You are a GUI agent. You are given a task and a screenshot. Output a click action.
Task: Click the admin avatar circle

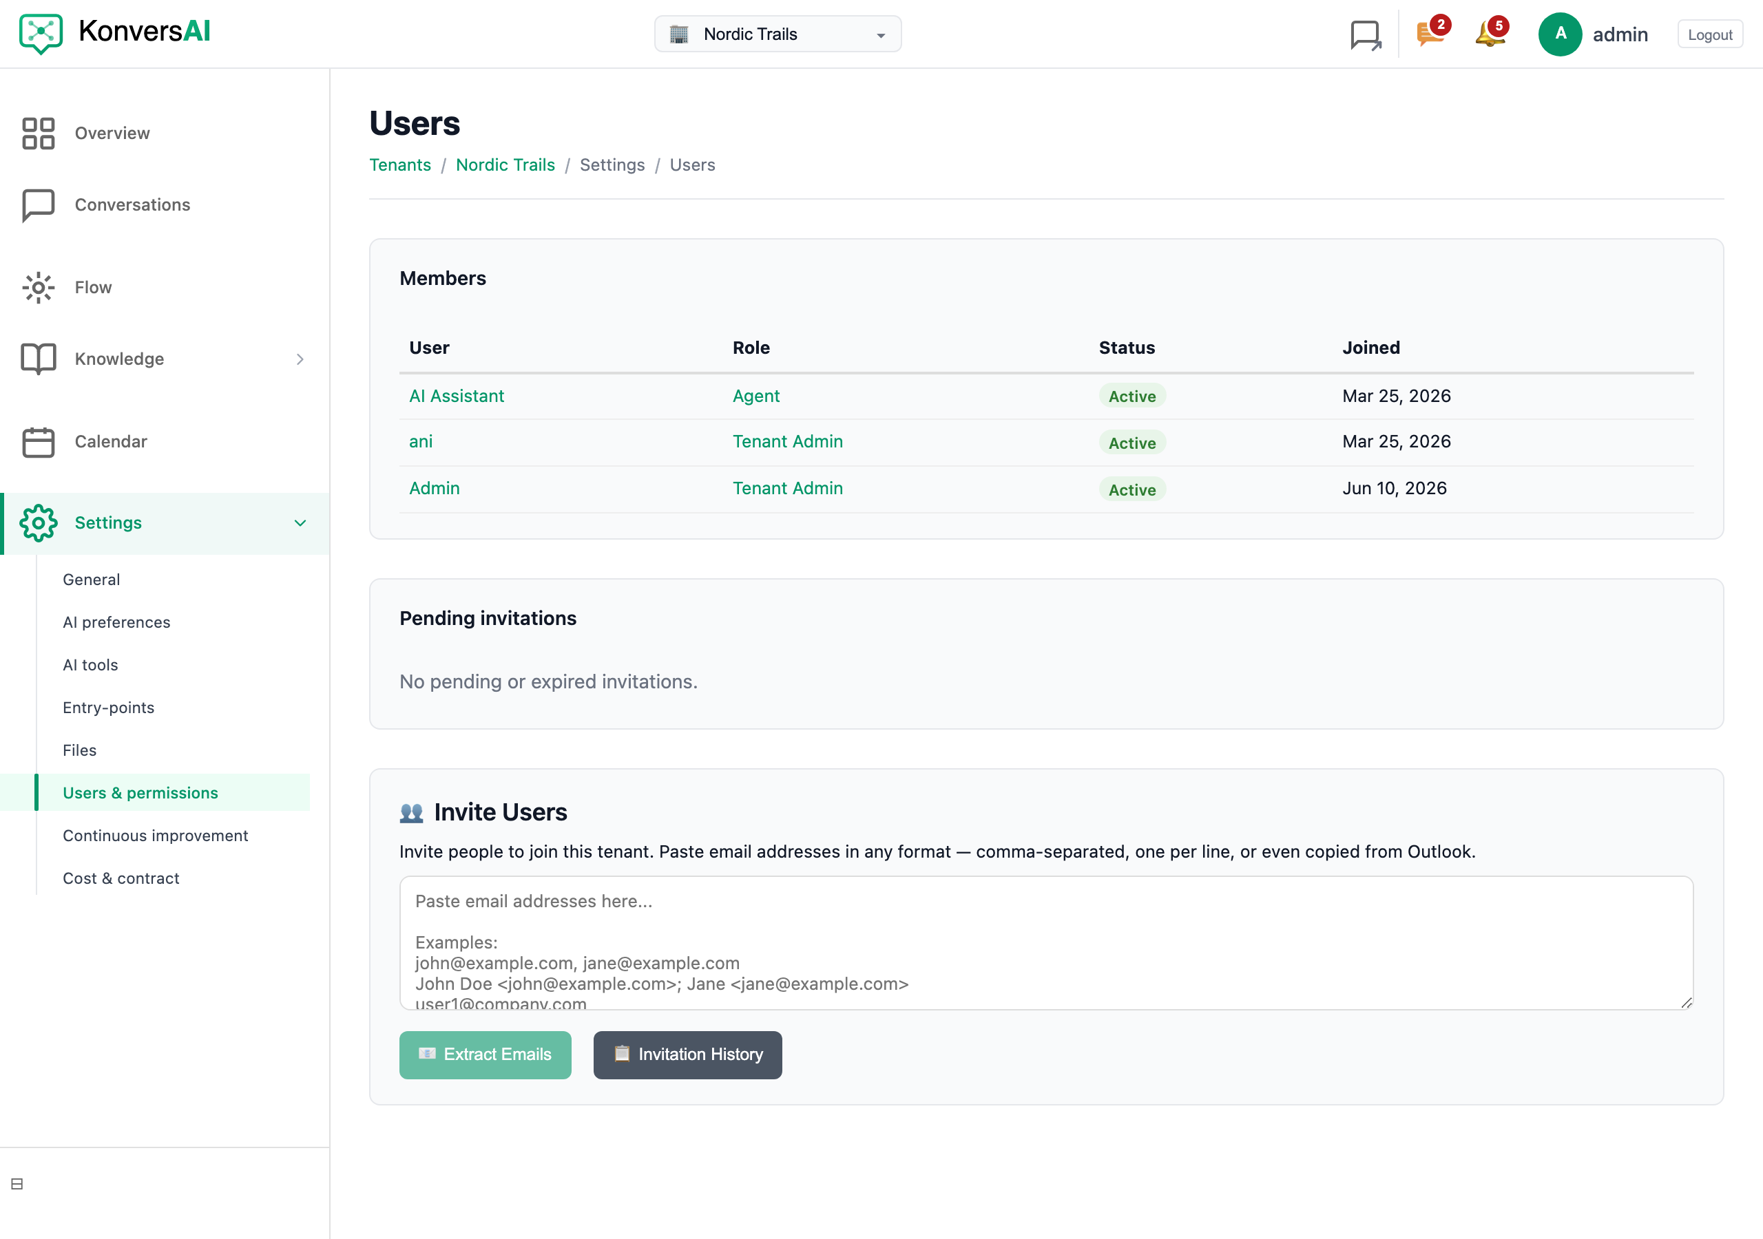click(1560, 34)
